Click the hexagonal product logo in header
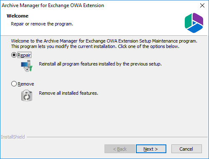The width and height of the screenshot is (209, 159). point(194,23)
